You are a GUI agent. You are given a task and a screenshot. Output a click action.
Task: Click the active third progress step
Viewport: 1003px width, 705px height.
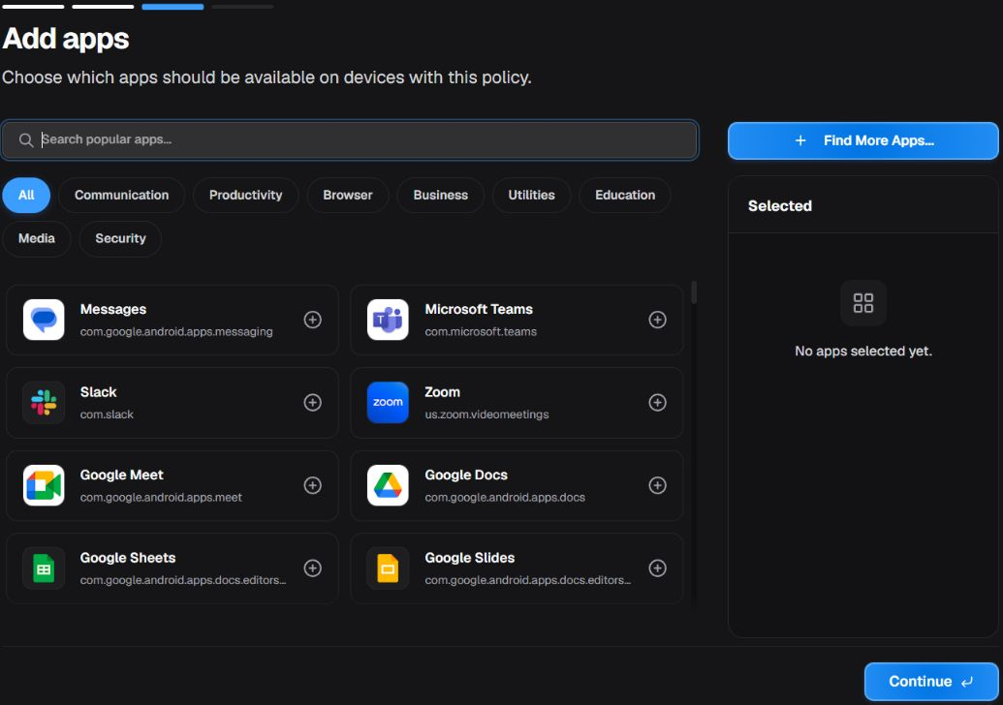click(x=172, y=7)
